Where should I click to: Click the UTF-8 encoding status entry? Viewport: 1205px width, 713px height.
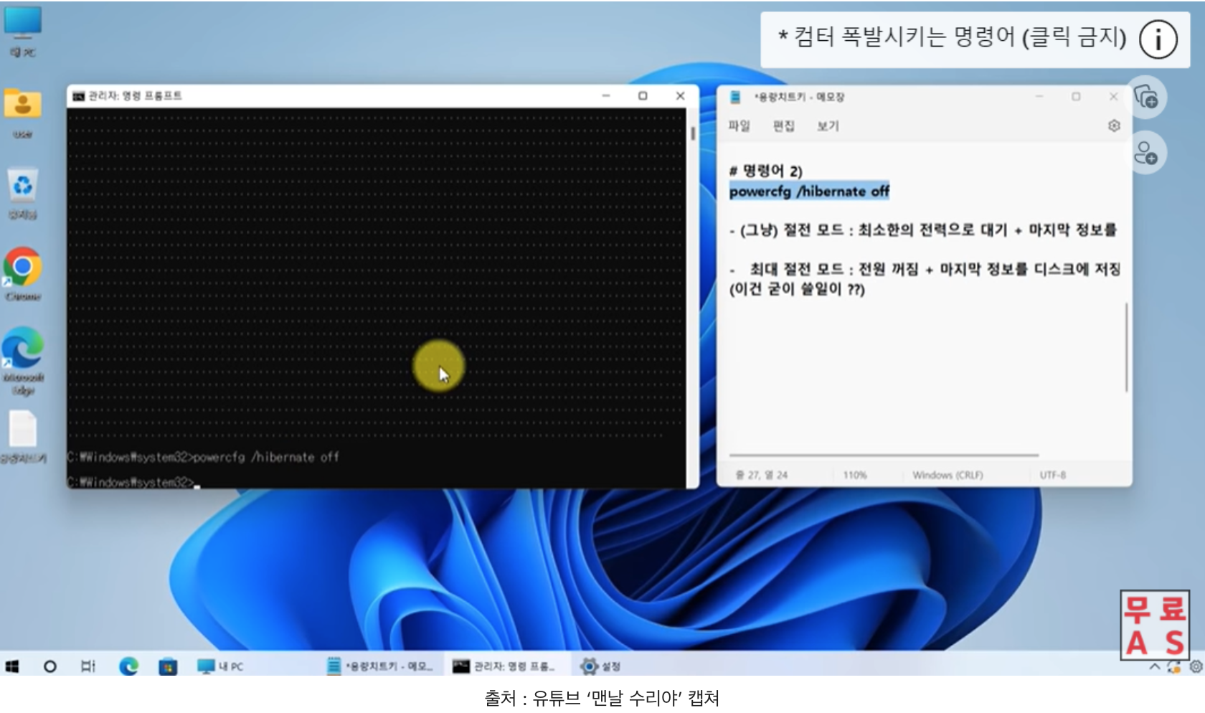1052,475
